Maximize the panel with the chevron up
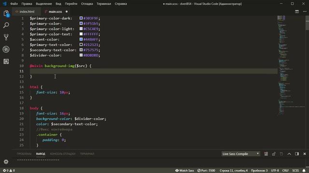The height and width of the screenshot is (173, 309). (289, 154)
